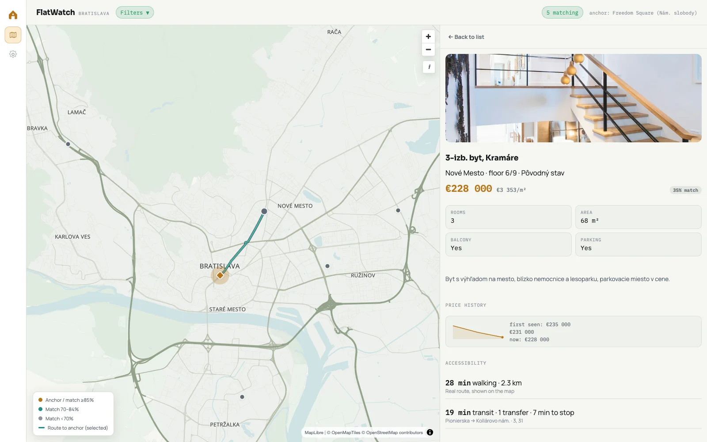
Task: Select the Nové Mesto flat marker
Action: point(264,211)
